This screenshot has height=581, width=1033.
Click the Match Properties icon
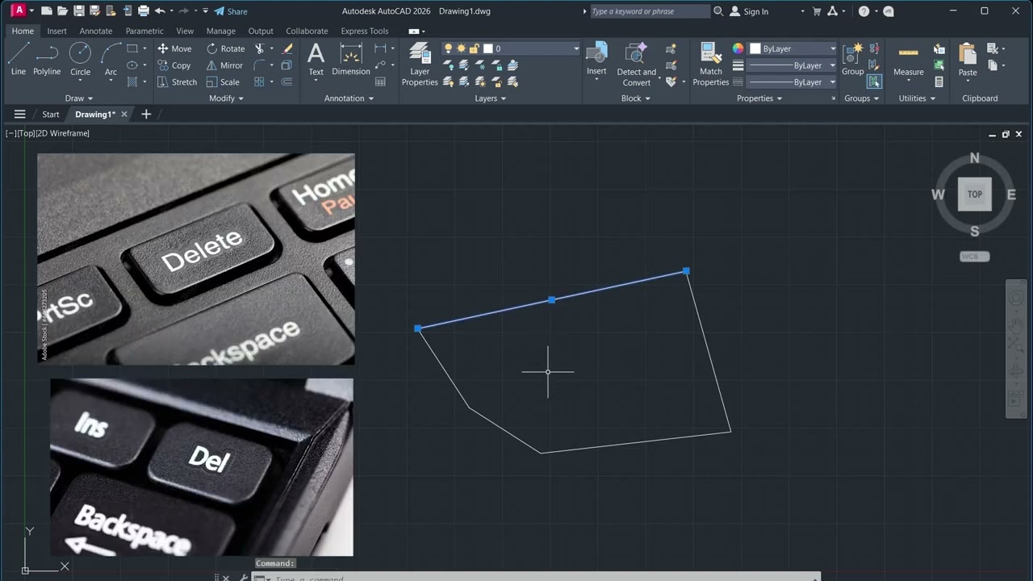[x=710, y=65]
